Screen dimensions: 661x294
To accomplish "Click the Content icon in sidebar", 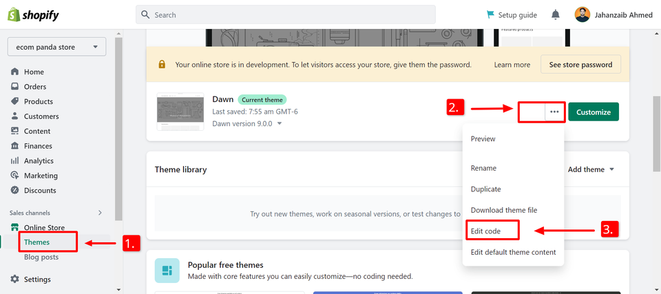I will pyautogui.click(x=14, y=131).
